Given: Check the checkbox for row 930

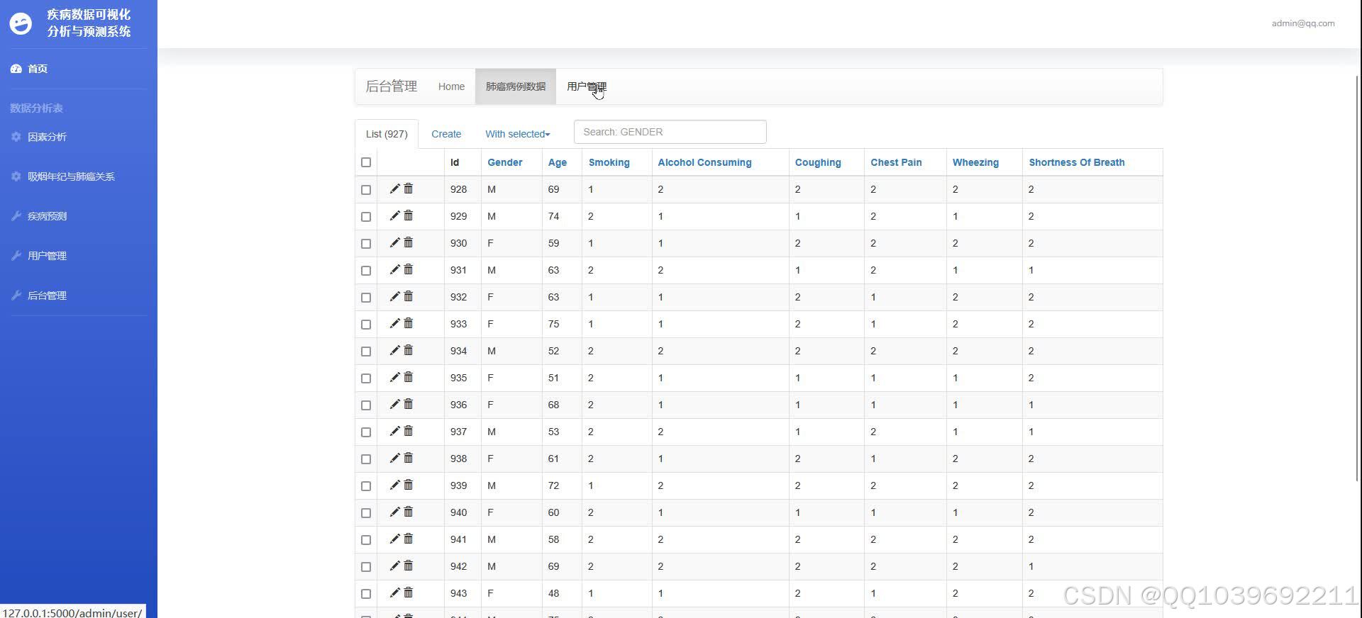Looking at the screenshot, I should tap(366, 244).
